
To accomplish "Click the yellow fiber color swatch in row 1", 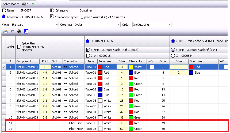I will click(x=131, y=67).
